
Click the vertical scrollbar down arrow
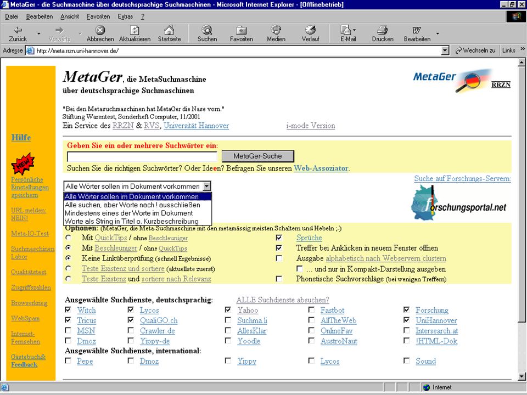click(x=522, y=376)
